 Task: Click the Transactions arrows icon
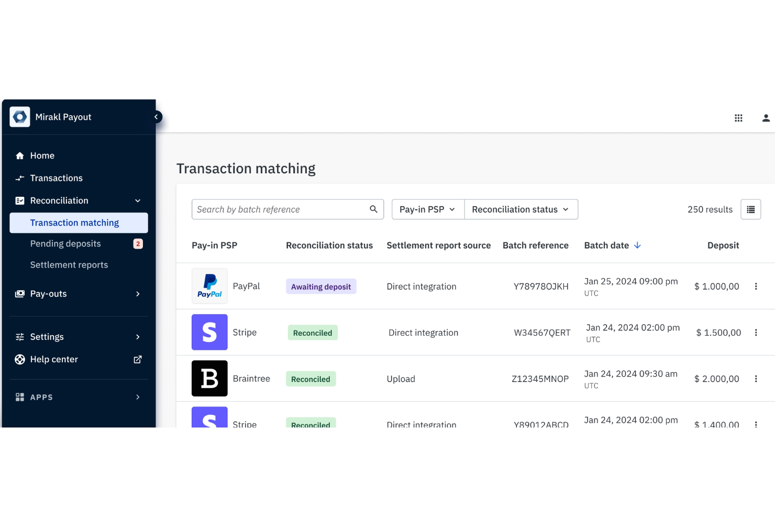tap(20, 178)
